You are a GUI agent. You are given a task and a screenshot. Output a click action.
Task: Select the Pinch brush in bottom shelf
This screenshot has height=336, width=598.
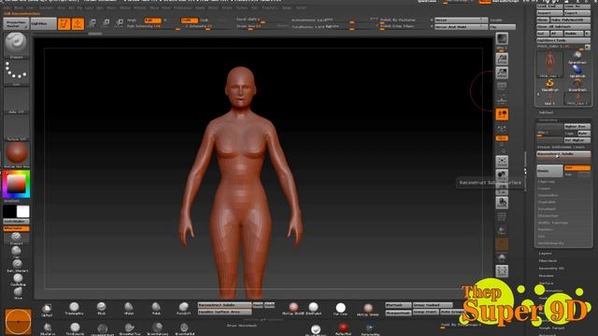101,308
